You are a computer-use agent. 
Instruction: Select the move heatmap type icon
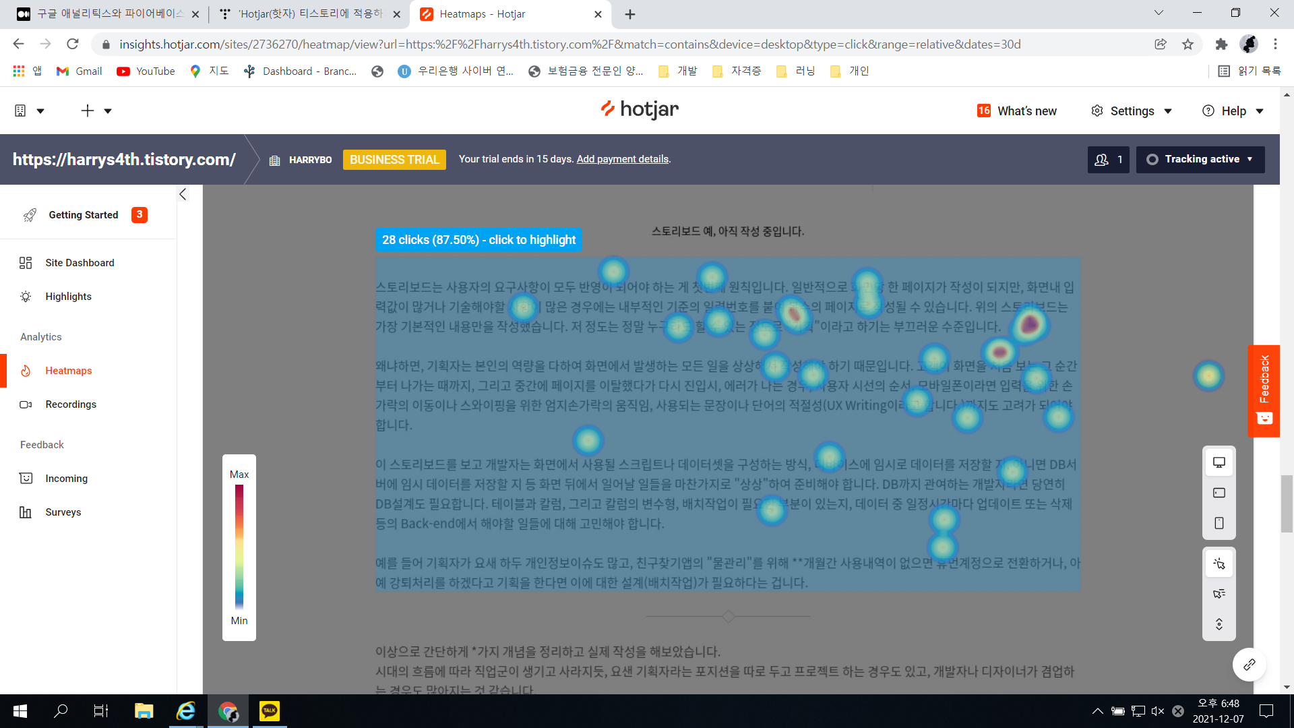pyautogui.click(x=1219, y=594)
